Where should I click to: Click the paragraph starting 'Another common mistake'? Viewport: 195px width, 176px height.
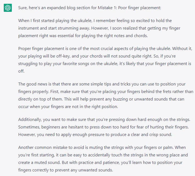coord(103,159)
